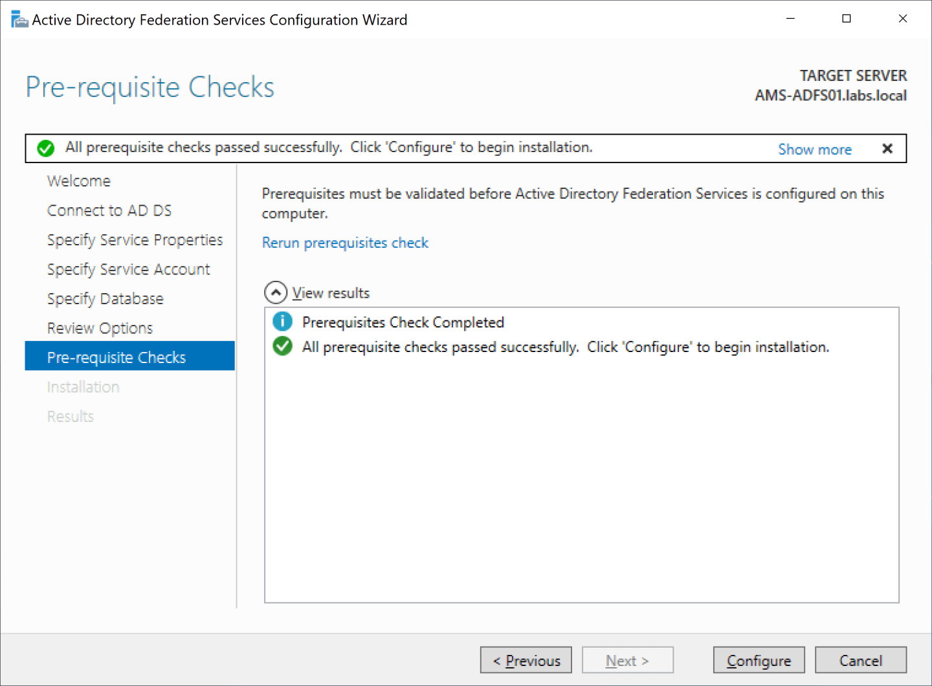Select Specify Service Properties from the steps
Image resolution: width=932 pixels, height=686 pixels.
(x=135, y=239)
